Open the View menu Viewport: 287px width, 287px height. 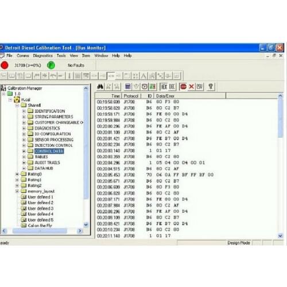click(x=74, y=56)
